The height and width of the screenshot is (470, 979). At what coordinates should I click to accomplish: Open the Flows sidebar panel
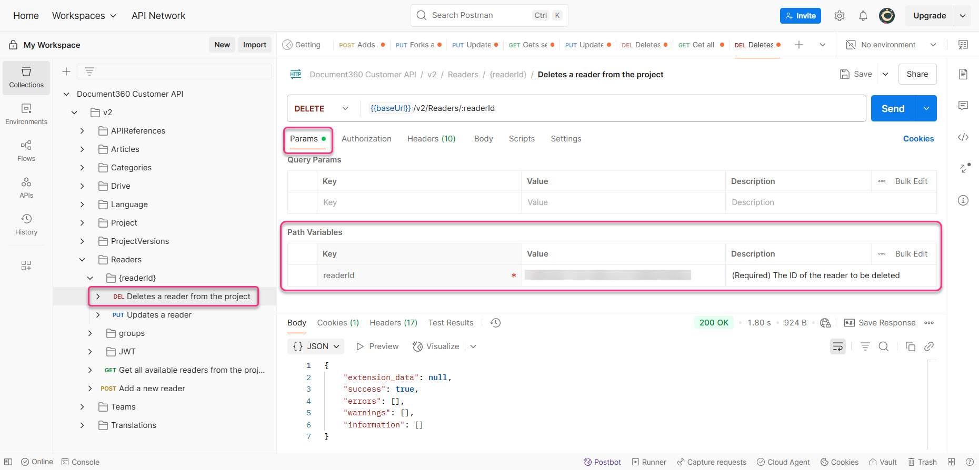pyautogui.click(x=26, y=151)
